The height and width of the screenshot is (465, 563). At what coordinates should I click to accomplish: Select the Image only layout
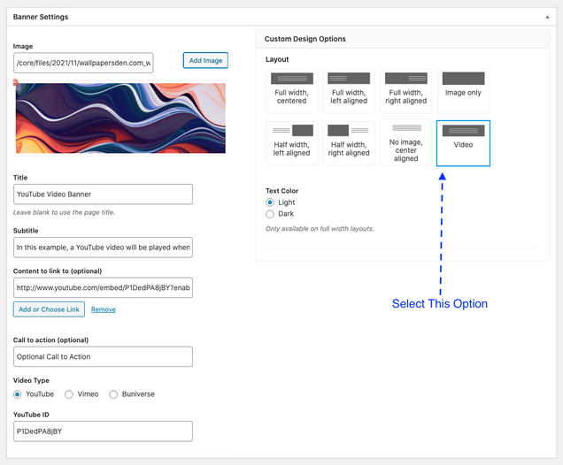(x=463, y=91)
